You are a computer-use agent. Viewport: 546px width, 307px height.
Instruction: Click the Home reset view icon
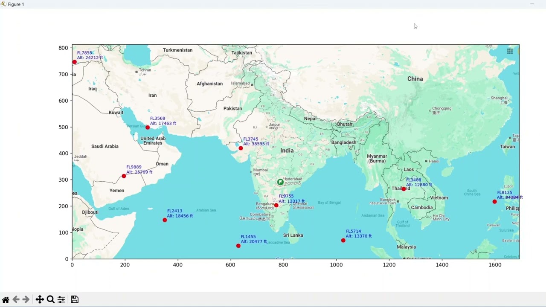pos(6,299)
